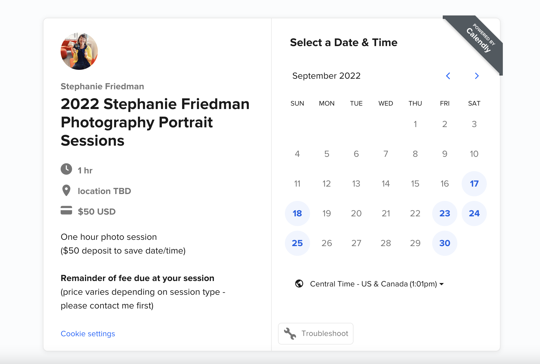The width and height of the screenshot is (540, 364).
Task: Go to previous month arrow
Action: coord(448,76)
